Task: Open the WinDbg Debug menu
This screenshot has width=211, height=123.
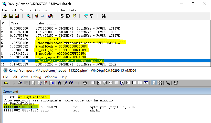Action: [x=36, y=77]
